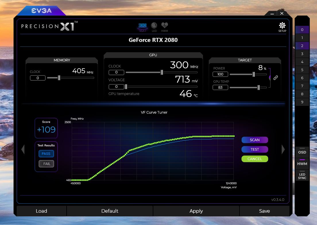
Task: Click the 300 MHz GPU clock reading
Action: point(184,65)
